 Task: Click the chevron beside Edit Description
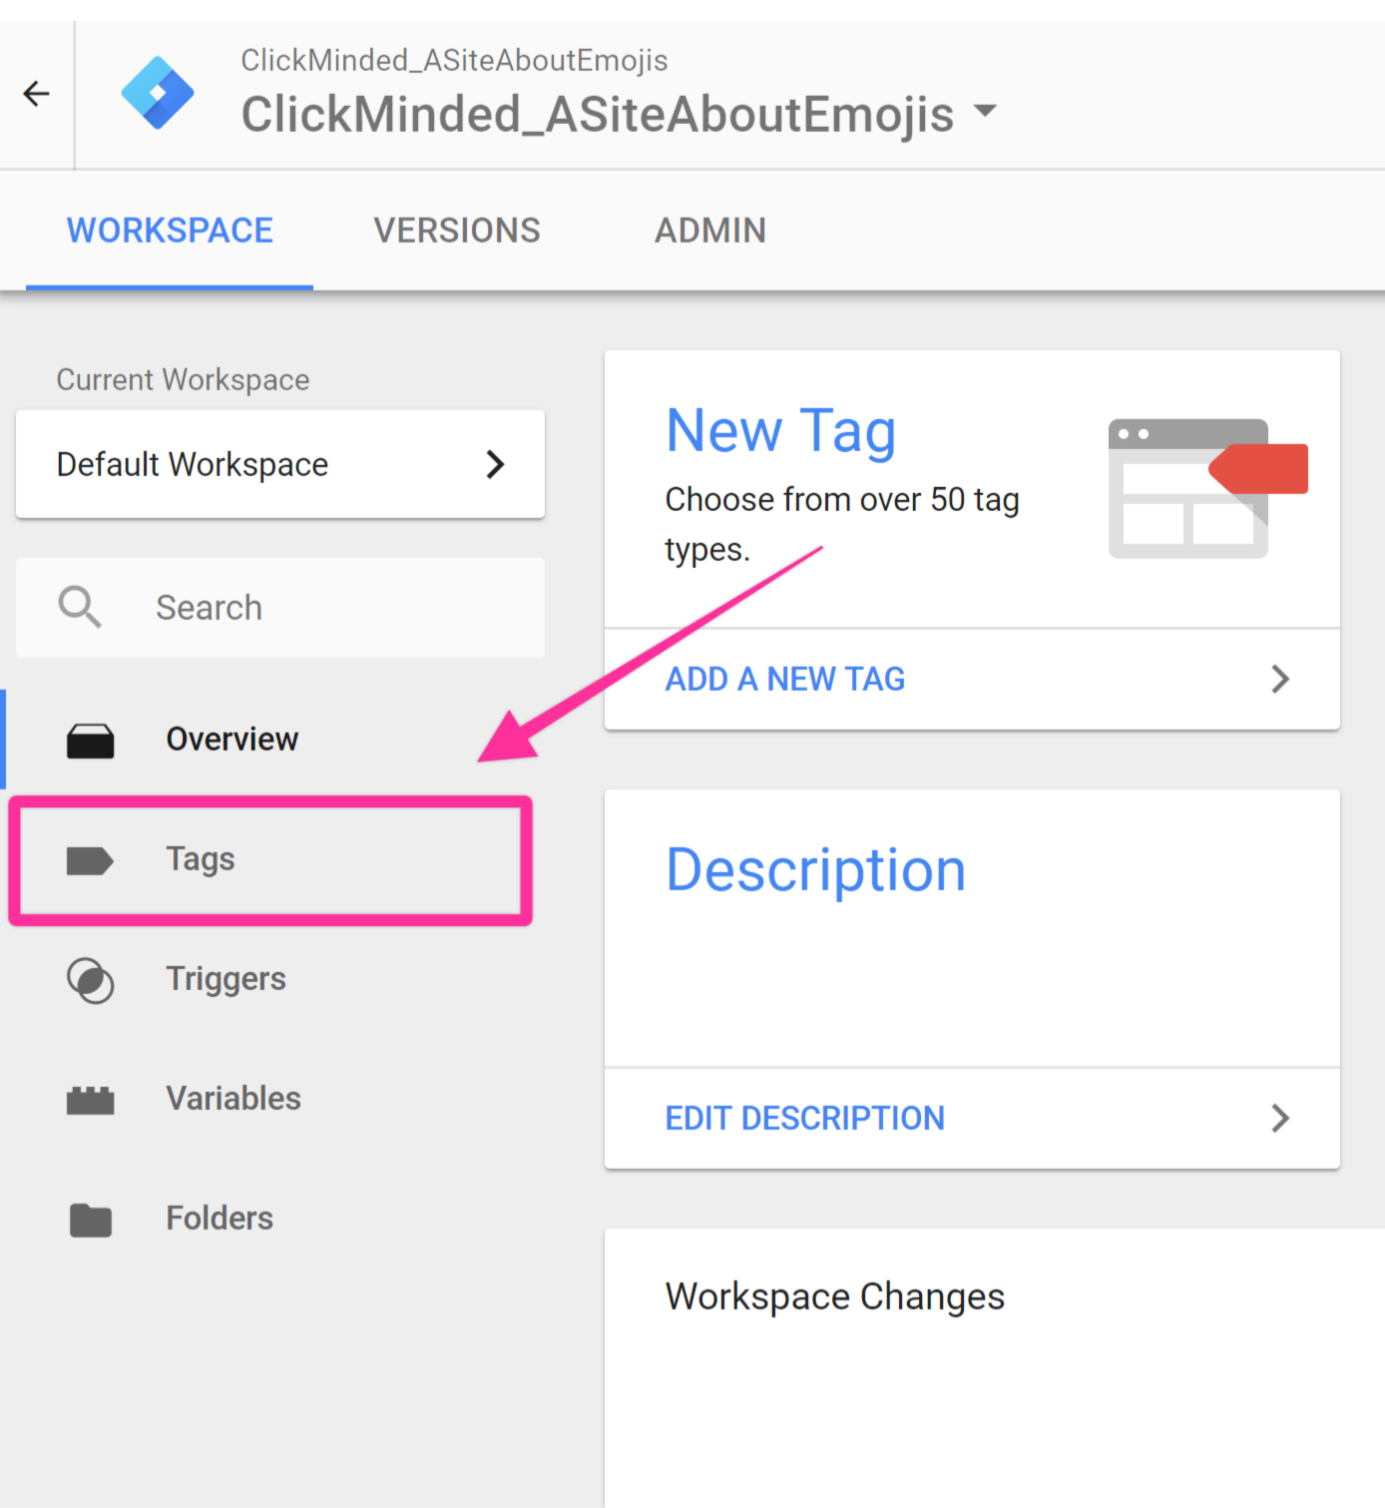click(x=1280, y=1118)
